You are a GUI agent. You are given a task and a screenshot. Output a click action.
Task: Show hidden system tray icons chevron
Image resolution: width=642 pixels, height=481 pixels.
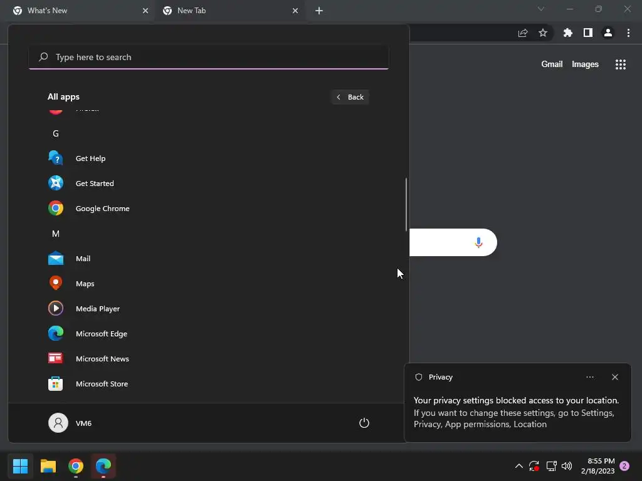[x=518, y=466]
